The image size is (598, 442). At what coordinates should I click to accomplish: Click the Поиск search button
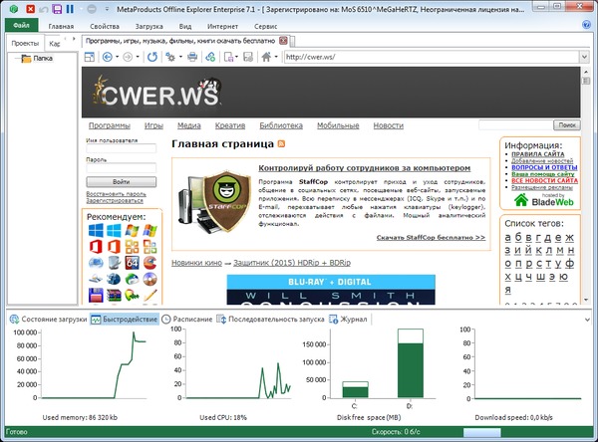(567, 125)
